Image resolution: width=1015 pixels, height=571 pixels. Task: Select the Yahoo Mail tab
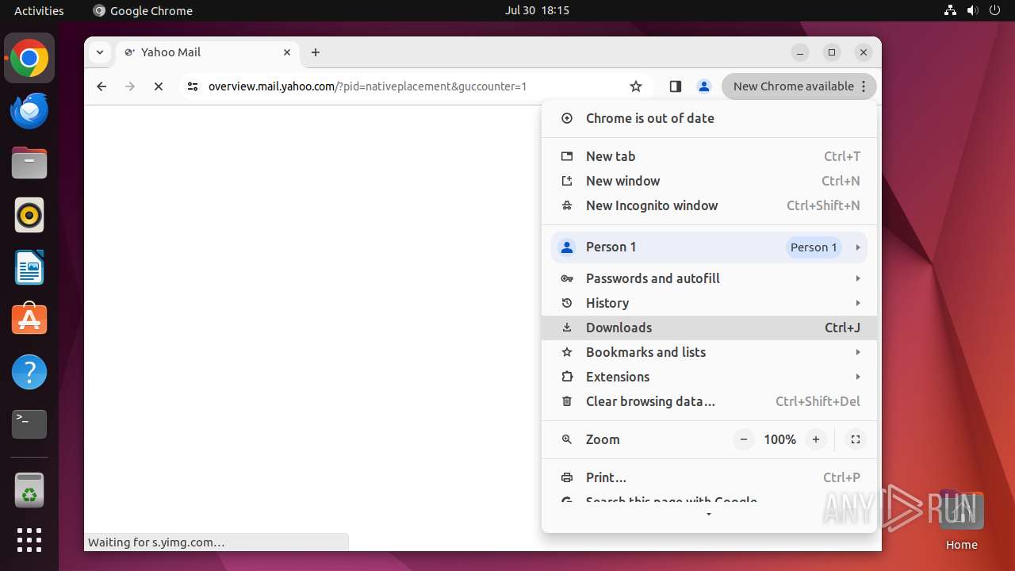click(x=208, y=52)
